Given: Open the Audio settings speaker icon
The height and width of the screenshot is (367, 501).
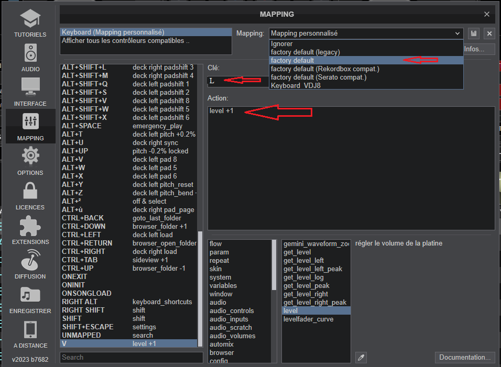Looking at the screenshot, I should (x=30, y=53).
